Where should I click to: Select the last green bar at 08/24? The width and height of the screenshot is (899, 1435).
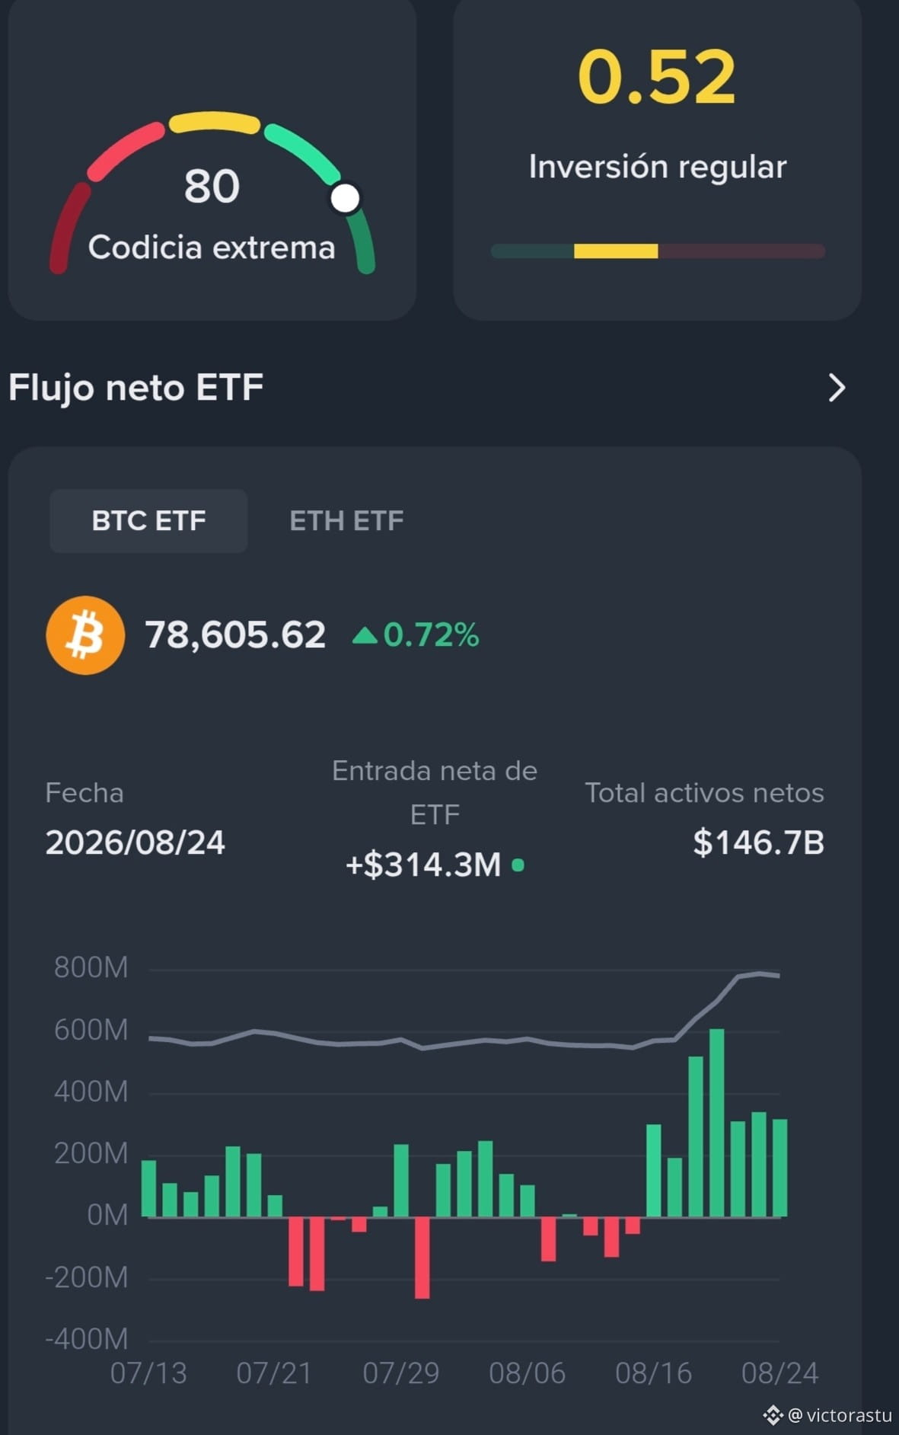tap(779, 1167)
